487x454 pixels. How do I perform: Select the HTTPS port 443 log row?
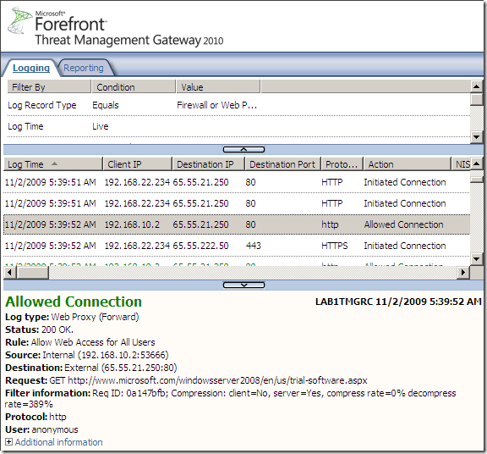coord(237,246)
